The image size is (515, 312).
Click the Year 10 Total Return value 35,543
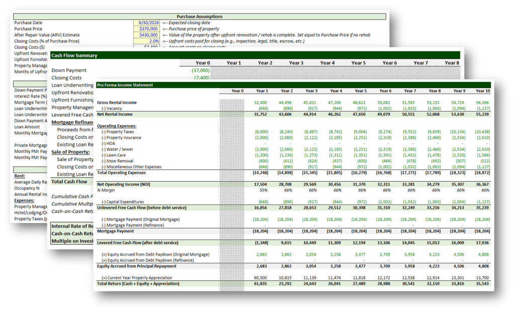pos(482,284)
